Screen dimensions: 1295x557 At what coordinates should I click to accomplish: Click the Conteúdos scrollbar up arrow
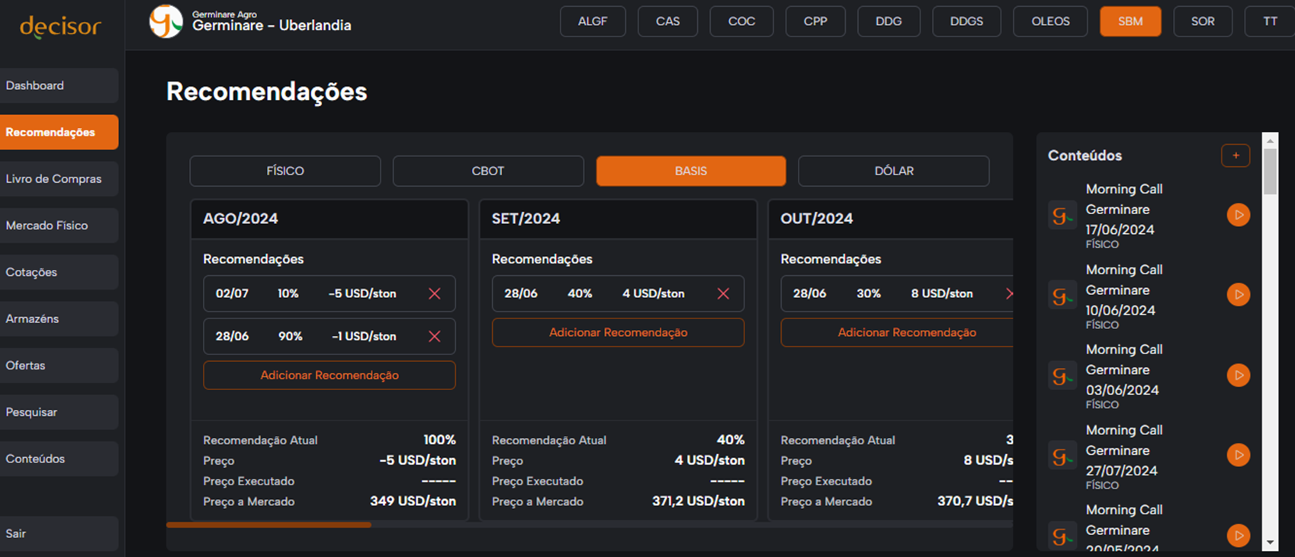1270,141
